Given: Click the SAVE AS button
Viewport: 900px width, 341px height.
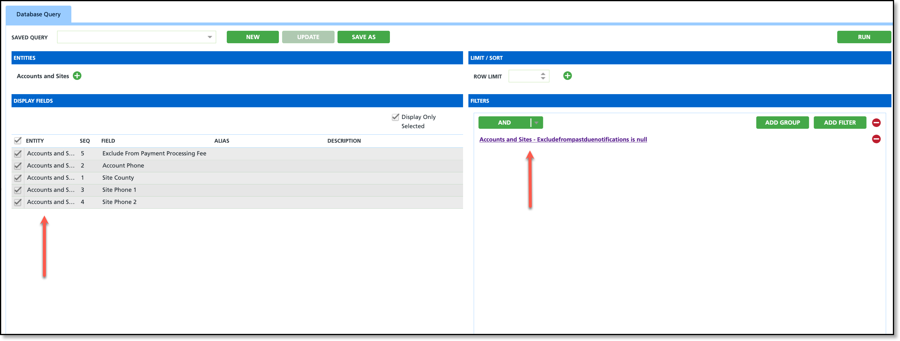Looking at the screenshot, I should [363, 37].
